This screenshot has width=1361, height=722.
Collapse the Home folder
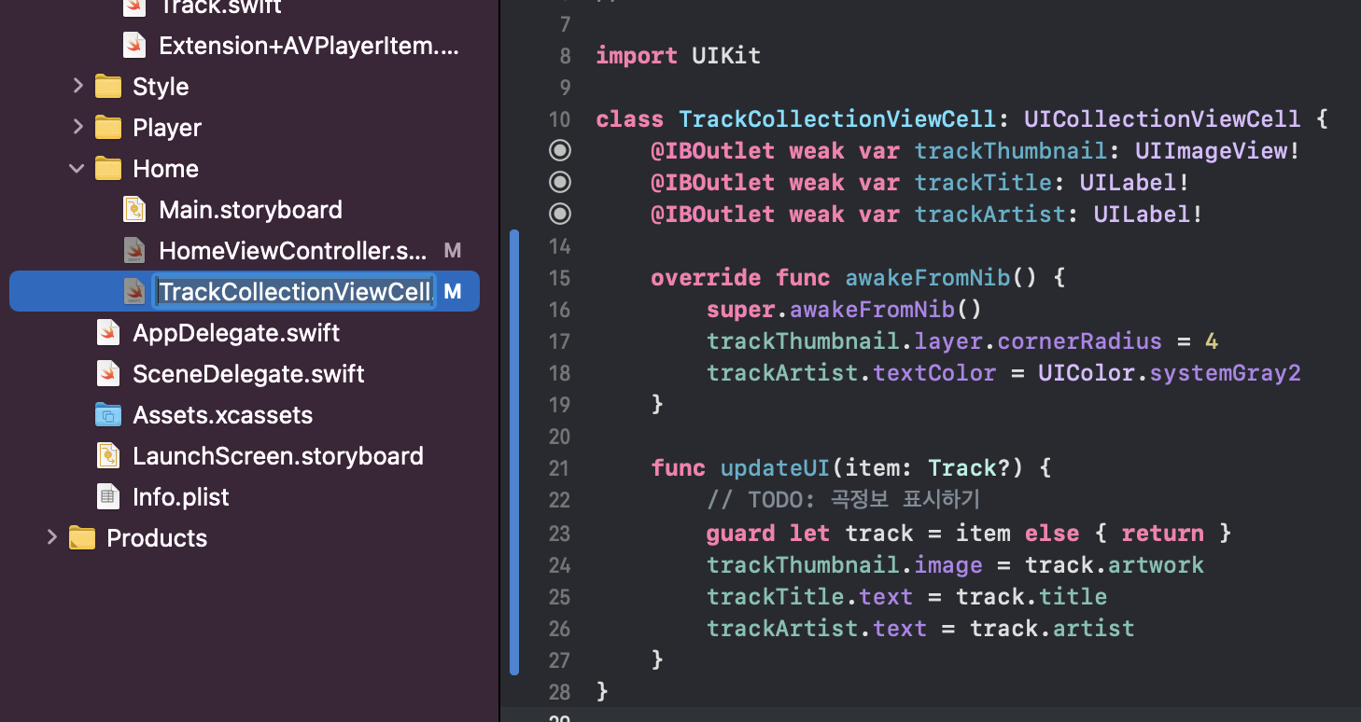pyautogui.click(x=77, y=169)
